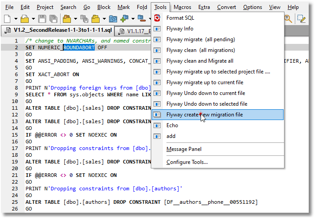Open the Convert menu
The height and width of the screenshot is (219, 315).
pos(227,7)
